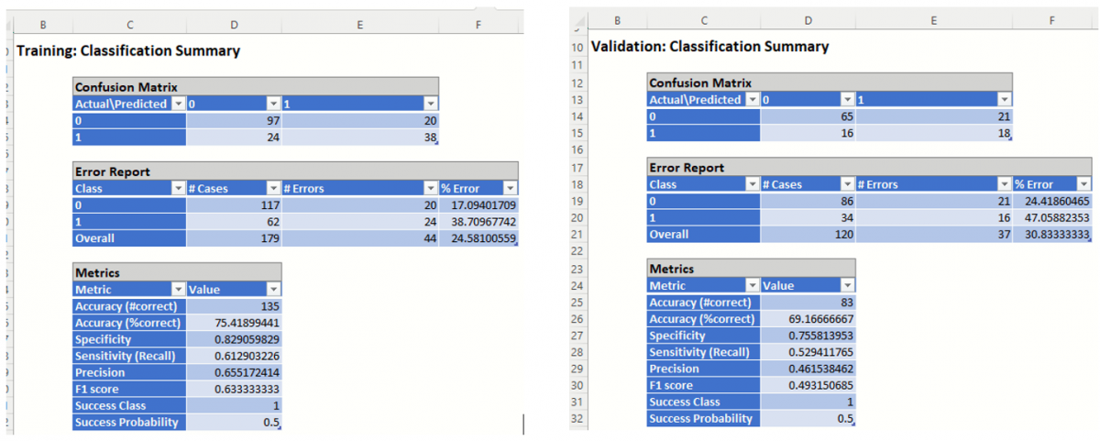Expand # Cases filter in Training Error Report
The width and height of the screenshot is (1100, 441).
273,189
